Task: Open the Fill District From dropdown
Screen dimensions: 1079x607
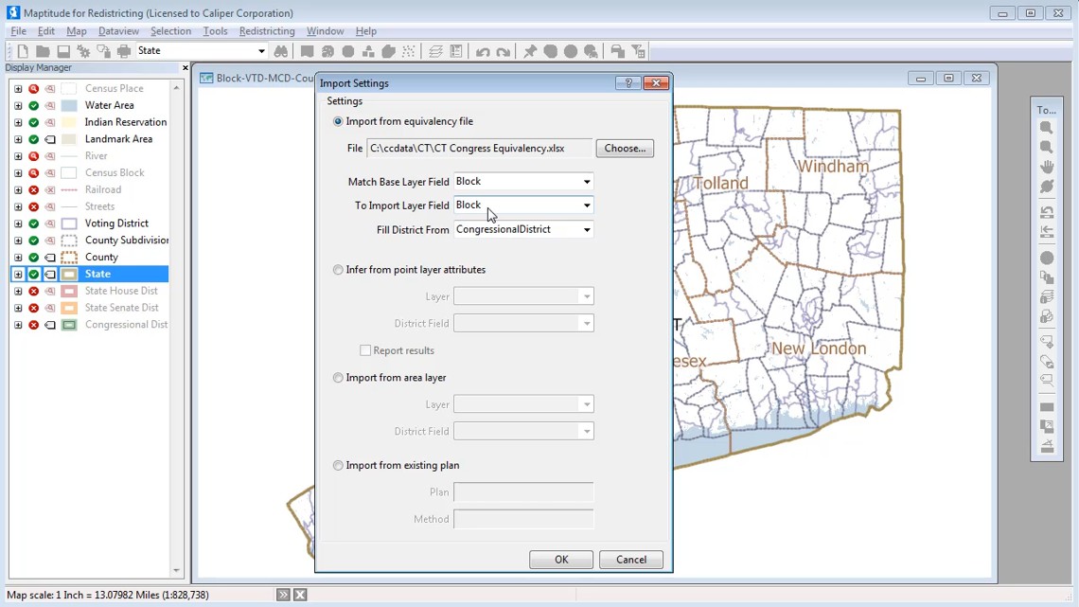Action: (x=588, y=228)
